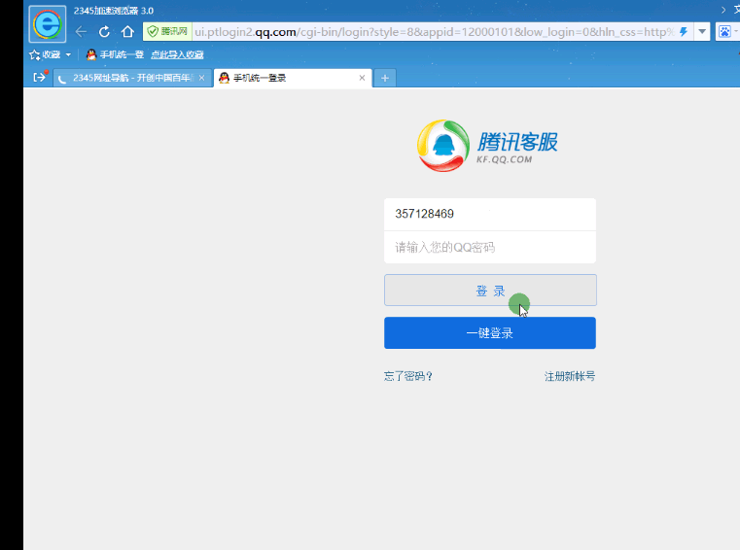Select the 手机统一登录 tab
This screenshot has height=550, width=740.
(x=293, y=78)
